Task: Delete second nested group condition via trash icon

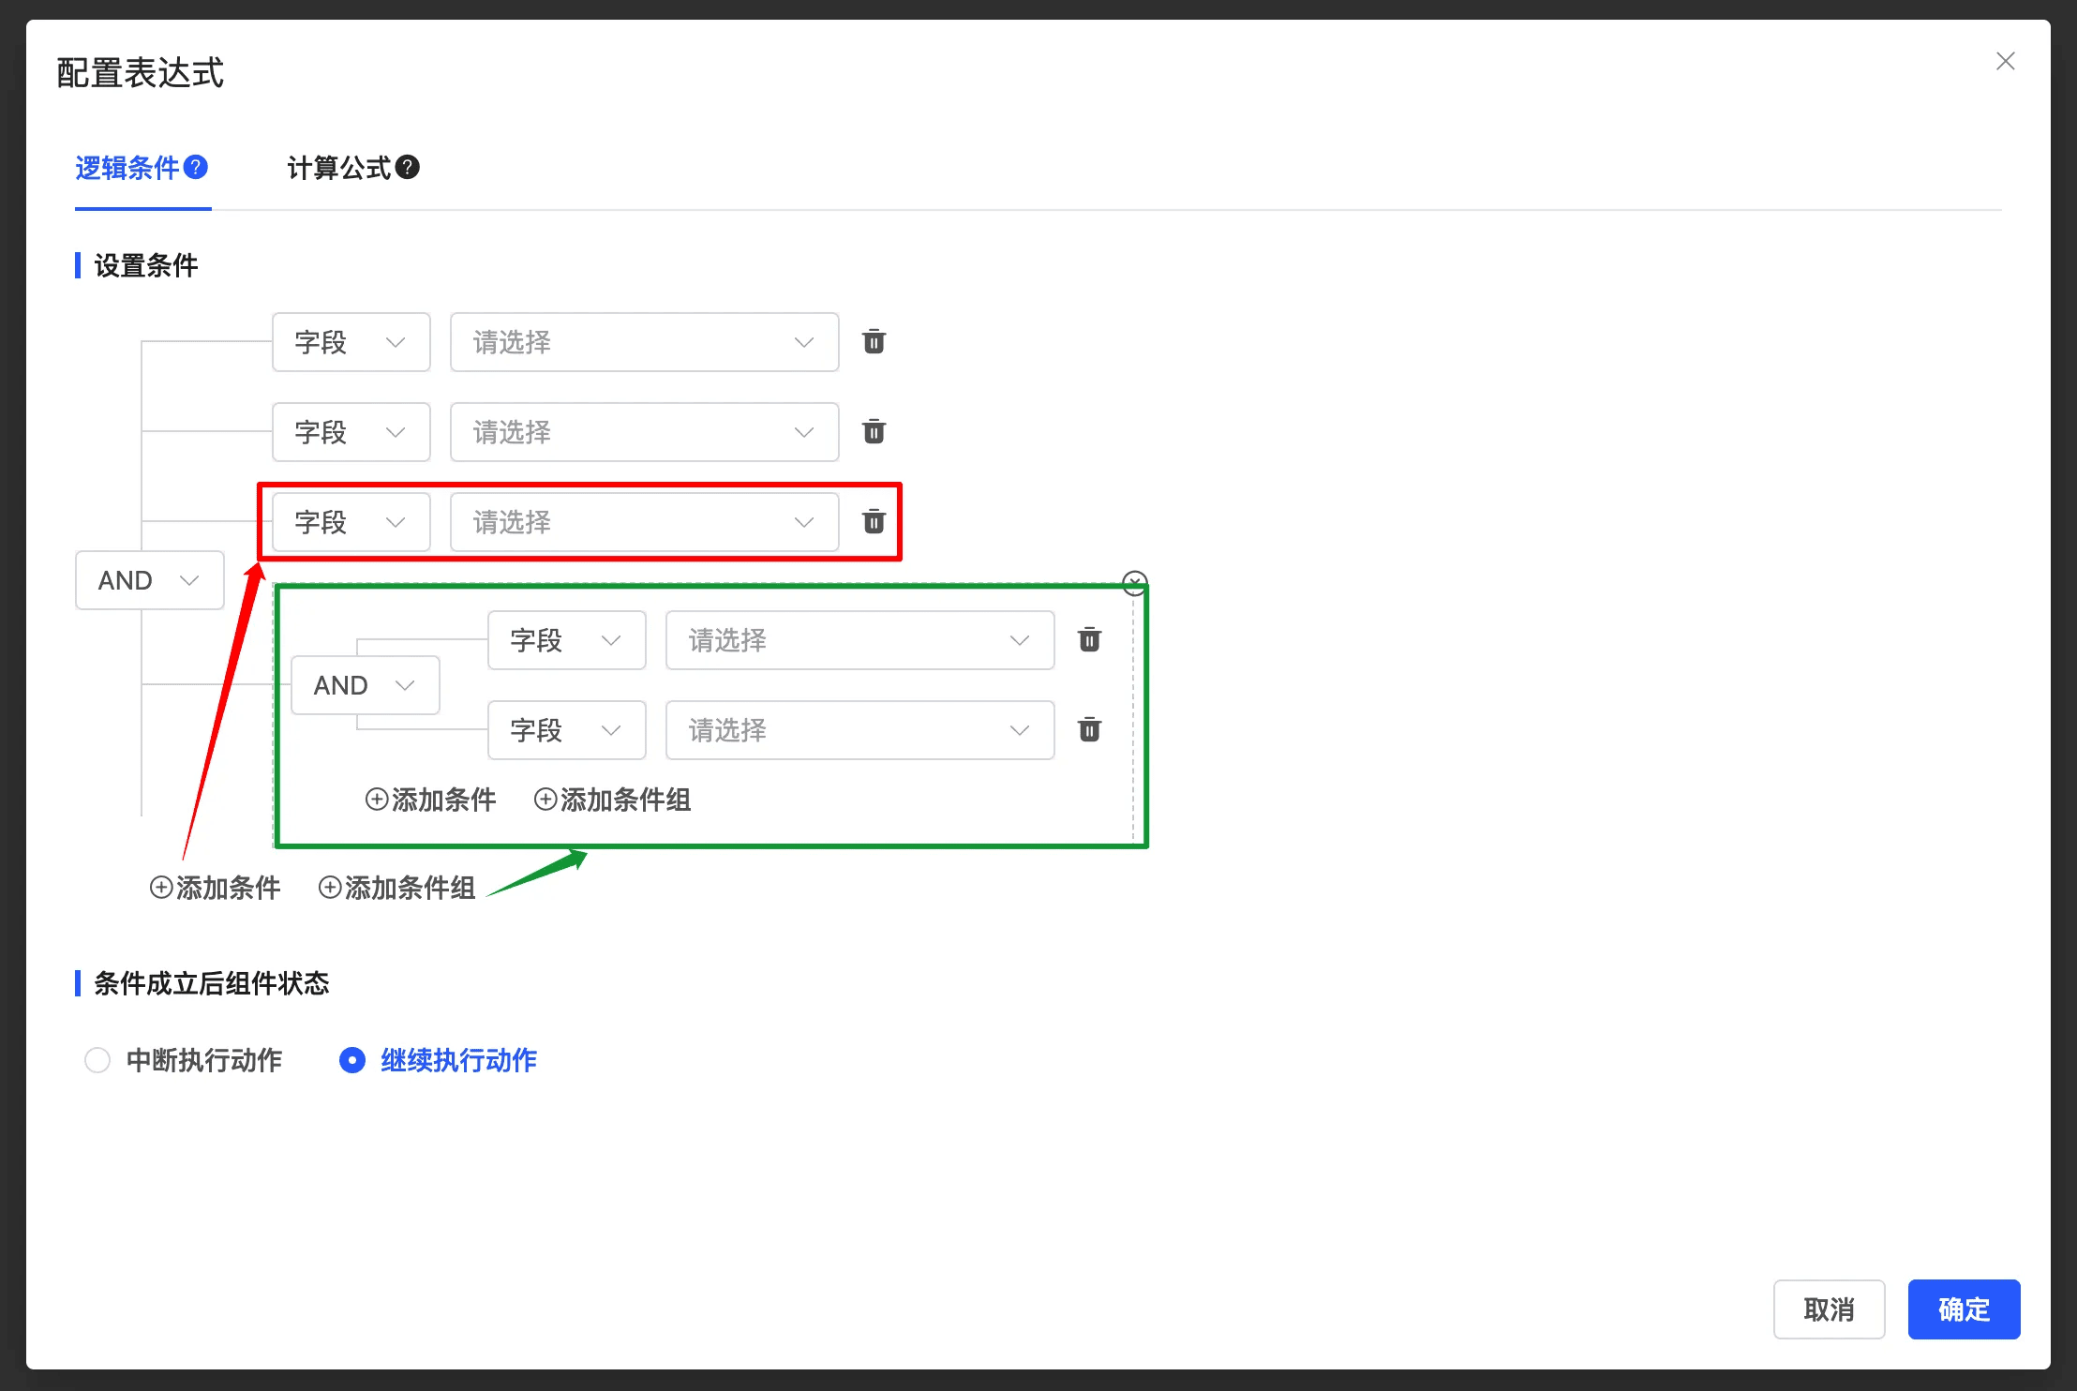Action: pos(1089,730)
